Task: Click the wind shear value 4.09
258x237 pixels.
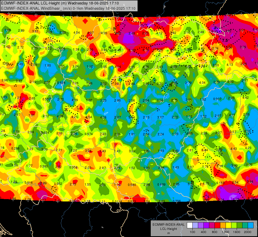Action: (75, 100)
